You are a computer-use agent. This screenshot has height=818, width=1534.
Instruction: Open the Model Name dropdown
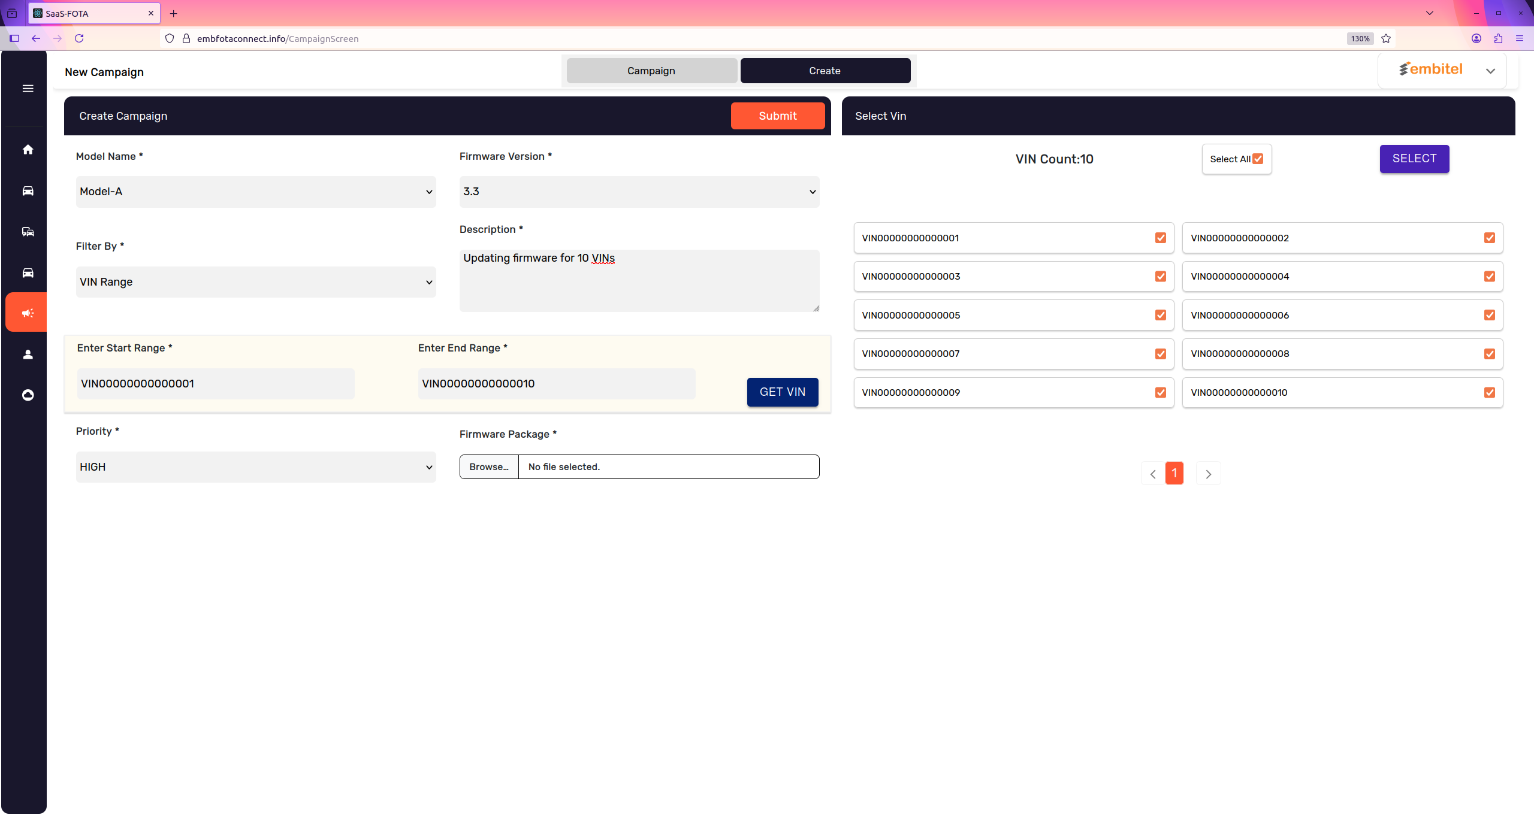256,192
